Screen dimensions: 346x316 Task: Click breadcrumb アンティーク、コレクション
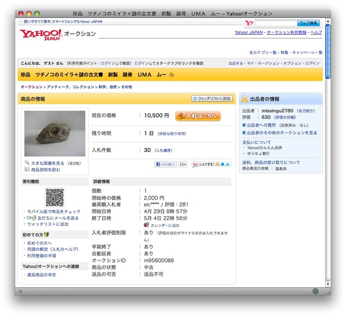click(70, 87)
